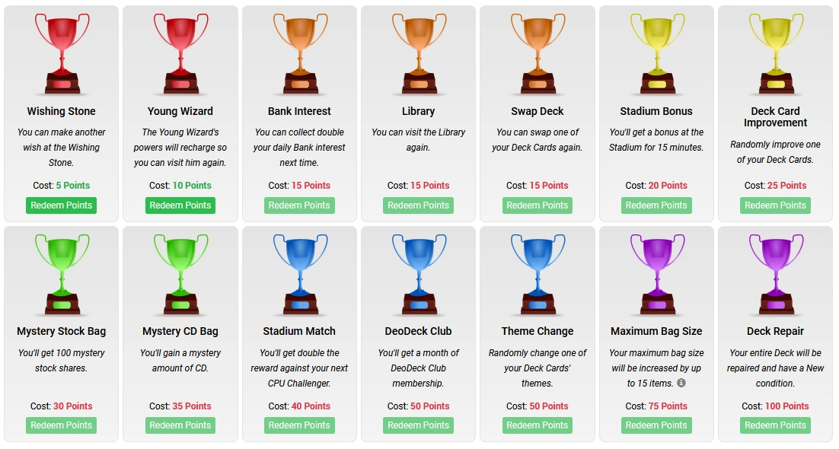Click the Deck Card Improvement trophy icon

click(x=775, y=52)
